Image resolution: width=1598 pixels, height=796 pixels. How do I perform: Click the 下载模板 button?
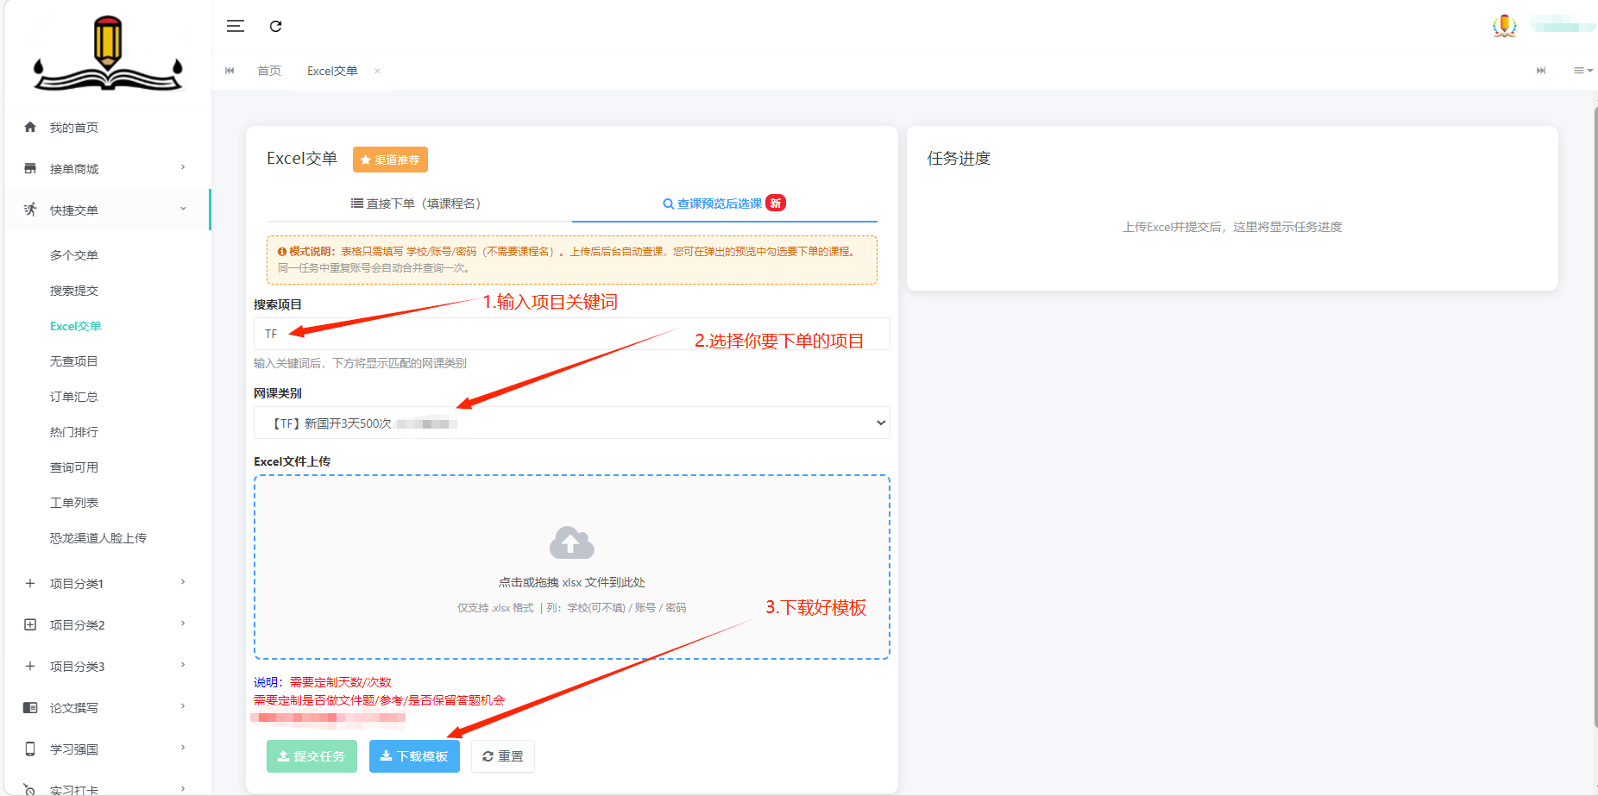pos(414,756)
